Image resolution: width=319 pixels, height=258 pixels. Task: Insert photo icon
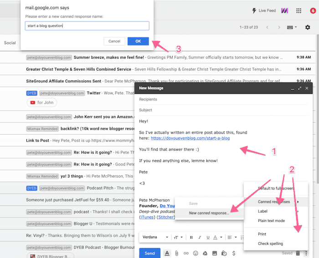(215, 253)
